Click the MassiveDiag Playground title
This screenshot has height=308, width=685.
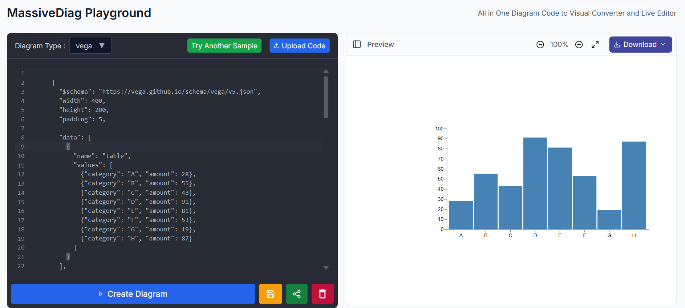pyautogui.click(x=79, y=13)
